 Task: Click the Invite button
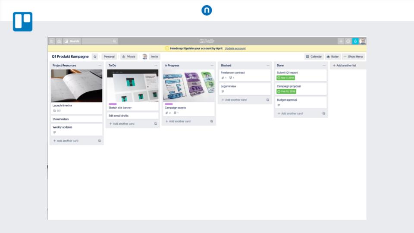click(x=154, y=57)
